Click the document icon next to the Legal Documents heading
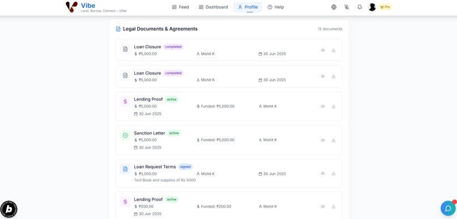 coord(118,29)
